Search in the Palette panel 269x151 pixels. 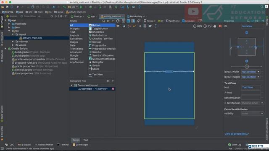click(104, 21)
